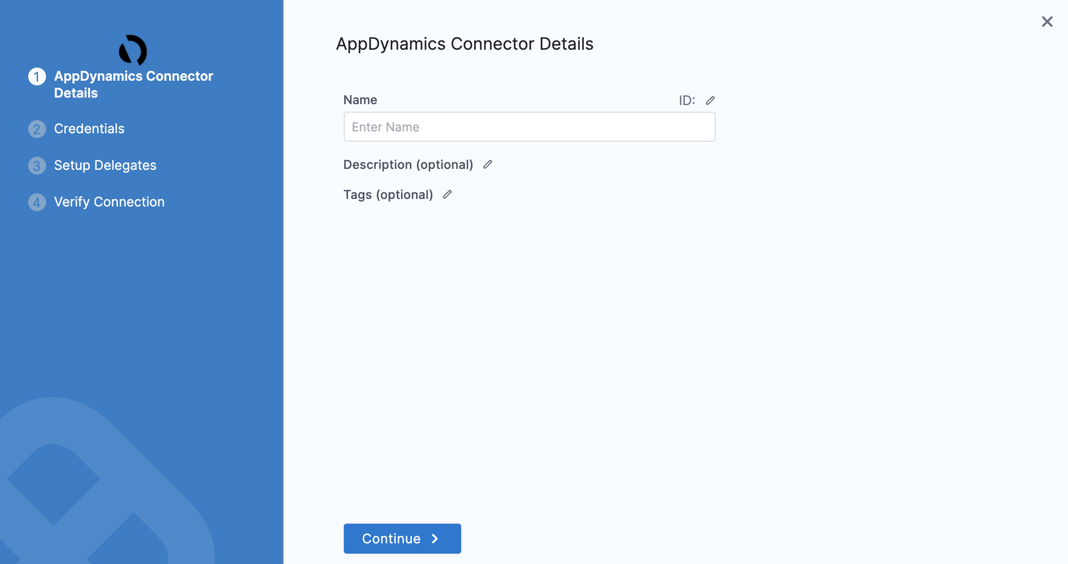Click the AppDynamics logo icon
Viewport: 1068px width, 564px height.
coord(133,50)
